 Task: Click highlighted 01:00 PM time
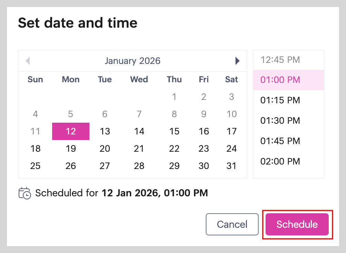tap(280, 80)
